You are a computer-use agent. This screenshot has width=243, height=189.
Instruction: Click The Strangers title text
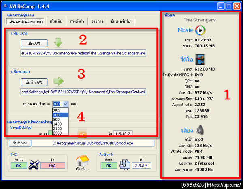pyautogui.click(x=200, y=20)
